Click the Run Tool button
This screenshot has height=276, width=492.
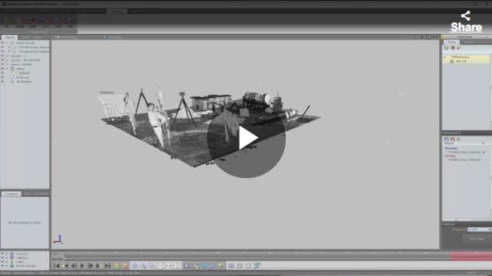tap(477, 238)
